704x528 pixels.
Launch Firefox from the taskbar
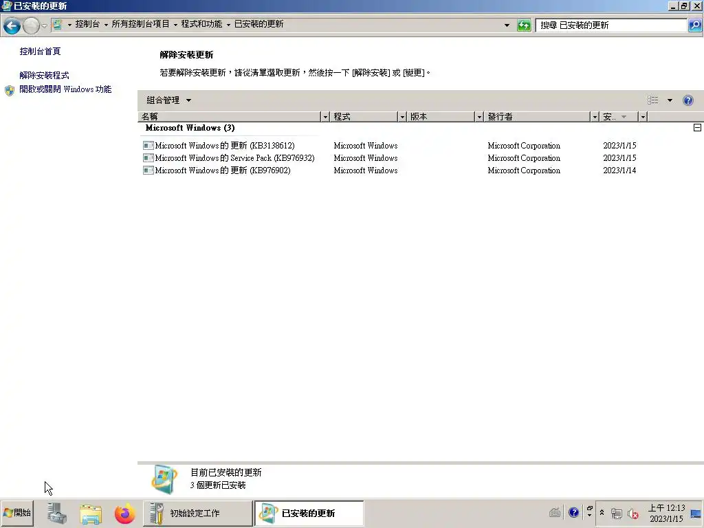(x=125, y=514)
